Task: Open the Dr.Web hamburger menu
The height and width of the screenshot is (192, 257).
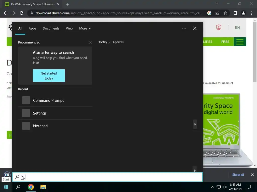Action: pos(240,42)
